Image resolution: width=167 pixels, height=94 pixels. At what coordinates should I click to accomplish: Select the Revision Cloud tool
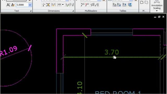(x=146, y=2)
